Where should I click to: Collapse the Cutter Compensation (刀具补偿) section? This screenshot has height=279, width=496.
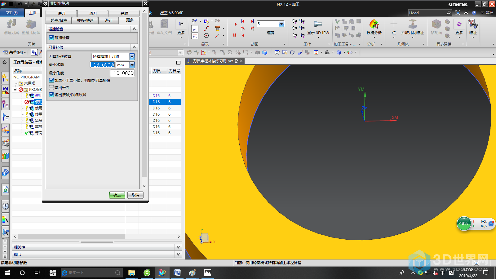click(134, 47)
